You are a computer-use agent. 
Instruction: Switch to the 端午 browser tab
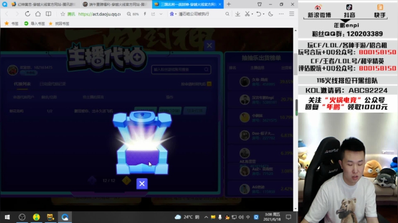tap(116, 4)
